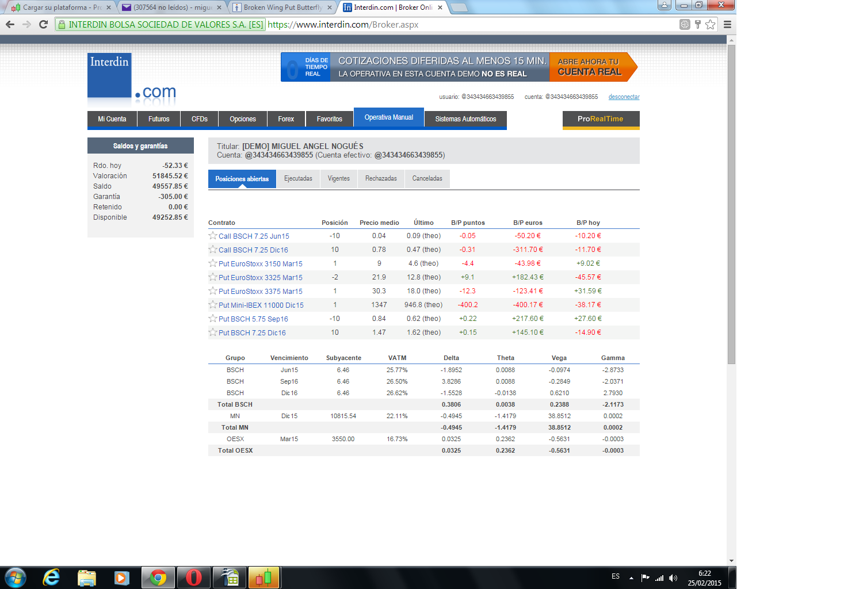Click the SSL padlock in the address bar
This screenshot has width=863, height=589.
(x=62, y=25)
